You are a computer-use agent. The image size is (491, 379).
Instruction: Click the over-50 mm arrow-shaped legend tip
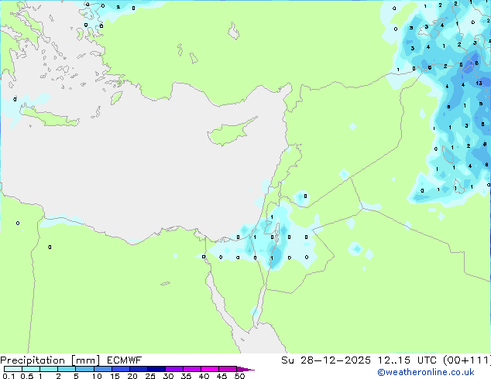pos(245,369)
